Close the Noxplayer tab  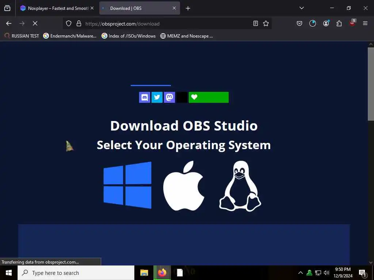tap(92, 8)
